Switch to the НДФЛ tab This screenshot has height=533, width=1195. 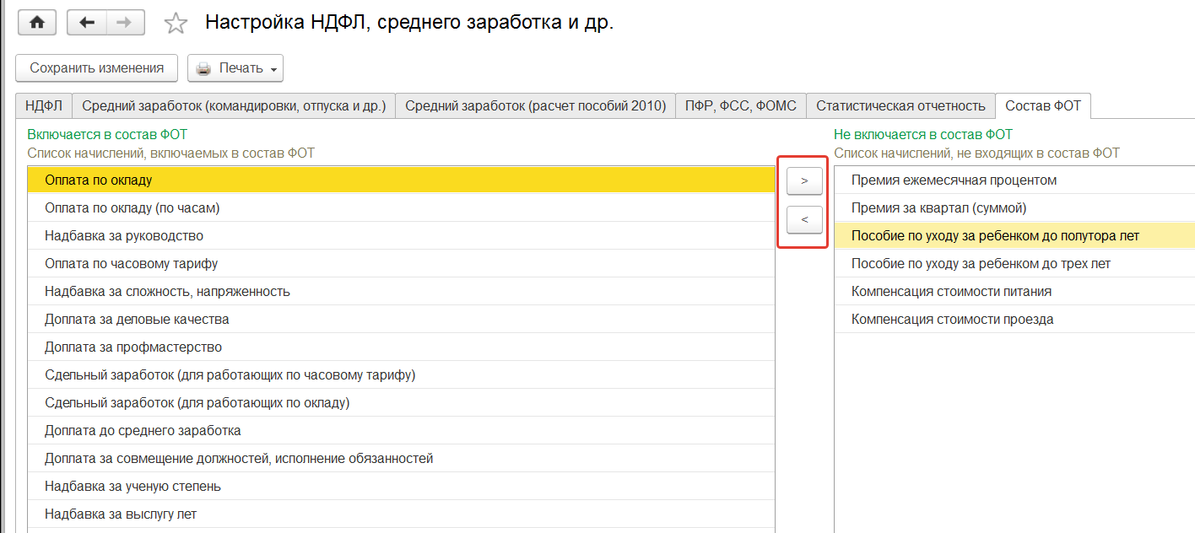click(44, 105)
